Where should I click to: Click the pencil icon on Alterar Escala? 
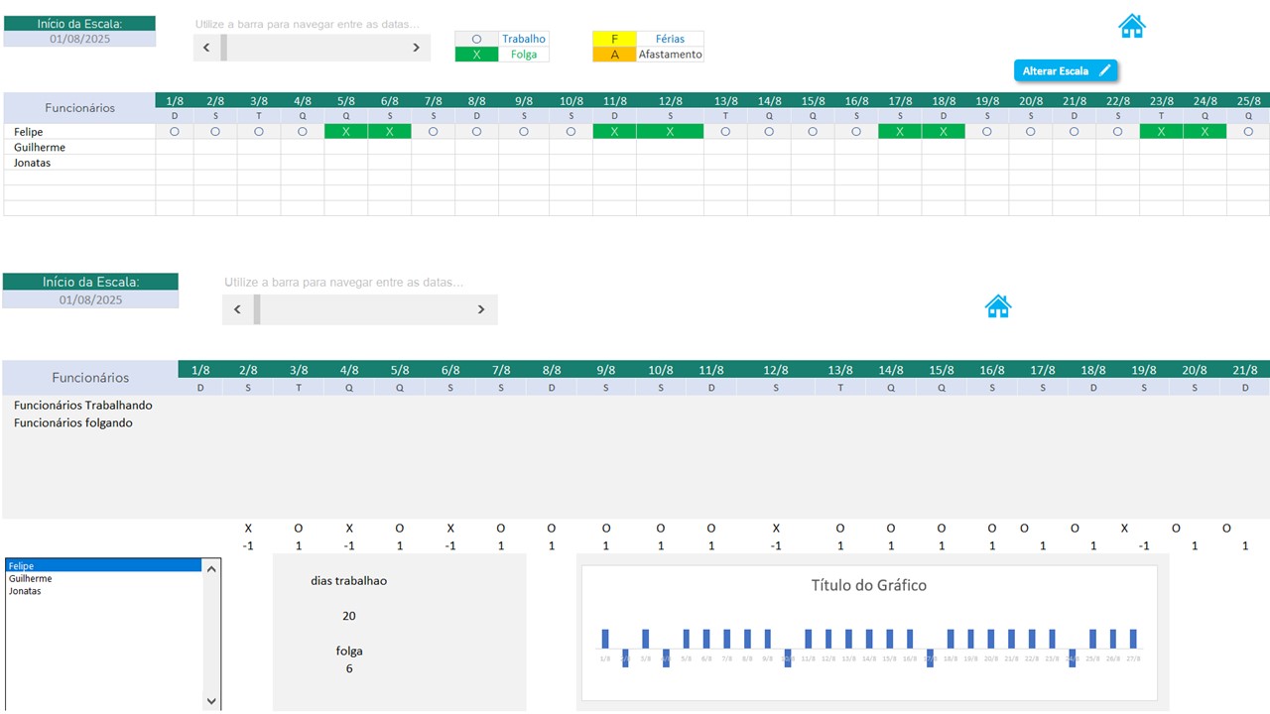(1104, 70)
